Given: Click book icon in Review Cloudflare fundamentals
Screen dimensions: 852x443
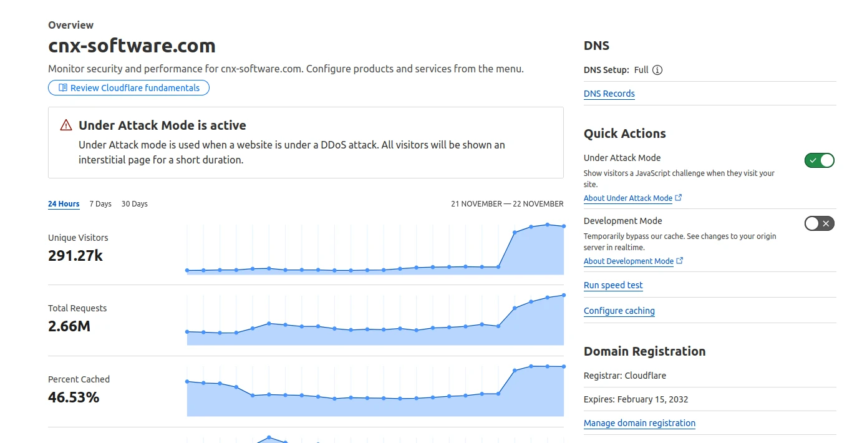Looking at the screenshot, I should click(x=63, y=88).
